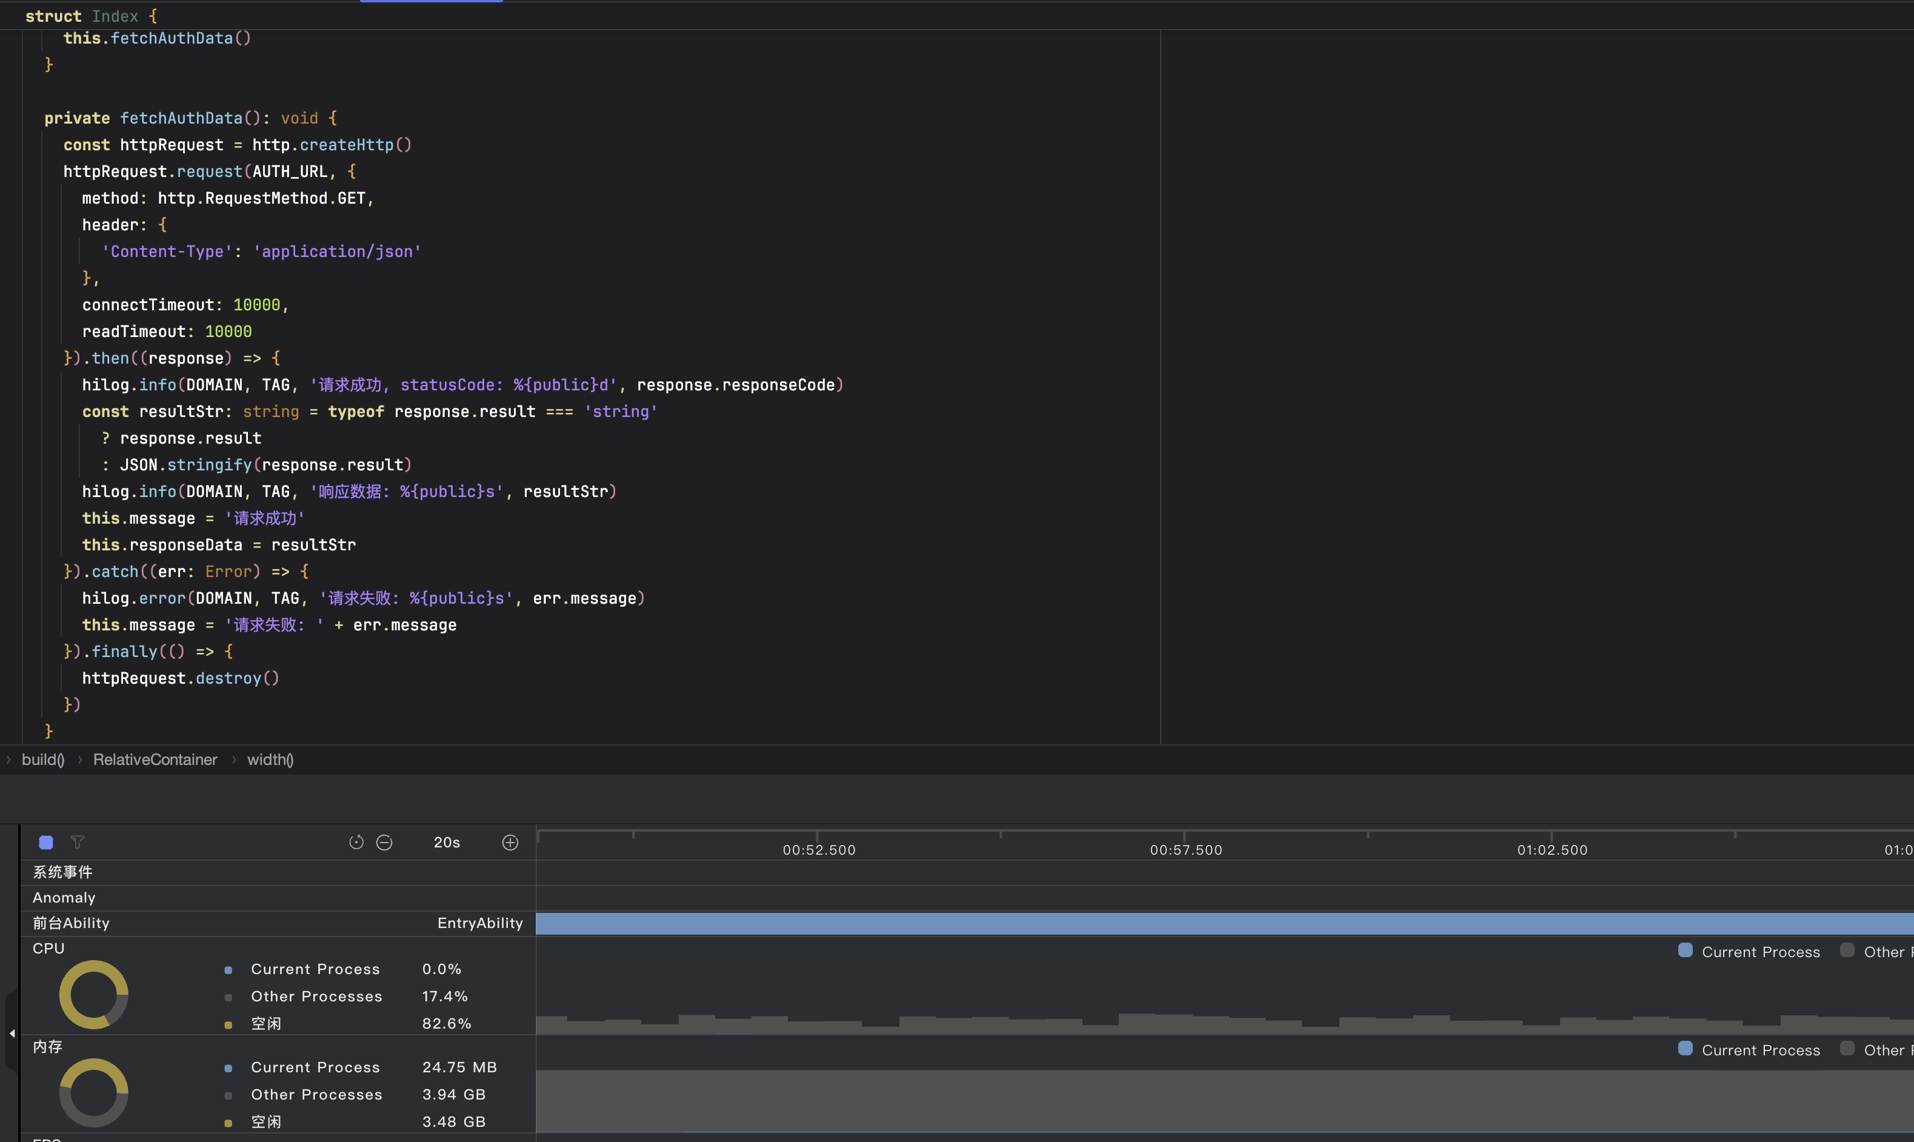Click '.then((response) =>' line
Image resolution: width=1914 pixels, height=1142 pixels.
[x=172, y=358]
